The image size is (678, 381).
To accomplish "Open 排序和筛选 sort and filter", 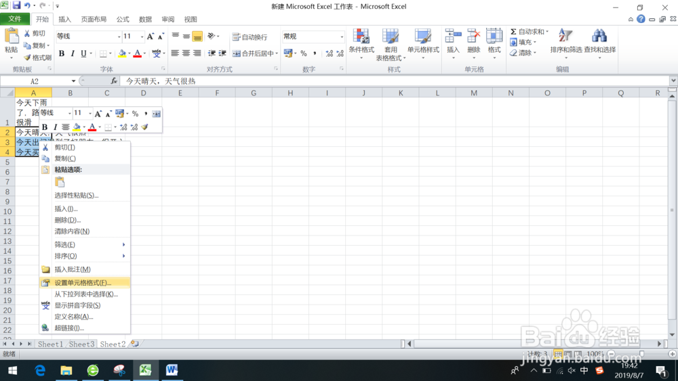I will (565, 43).
